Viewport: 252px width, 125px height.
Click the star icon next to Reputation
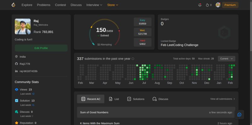click(x=17, y=123)
